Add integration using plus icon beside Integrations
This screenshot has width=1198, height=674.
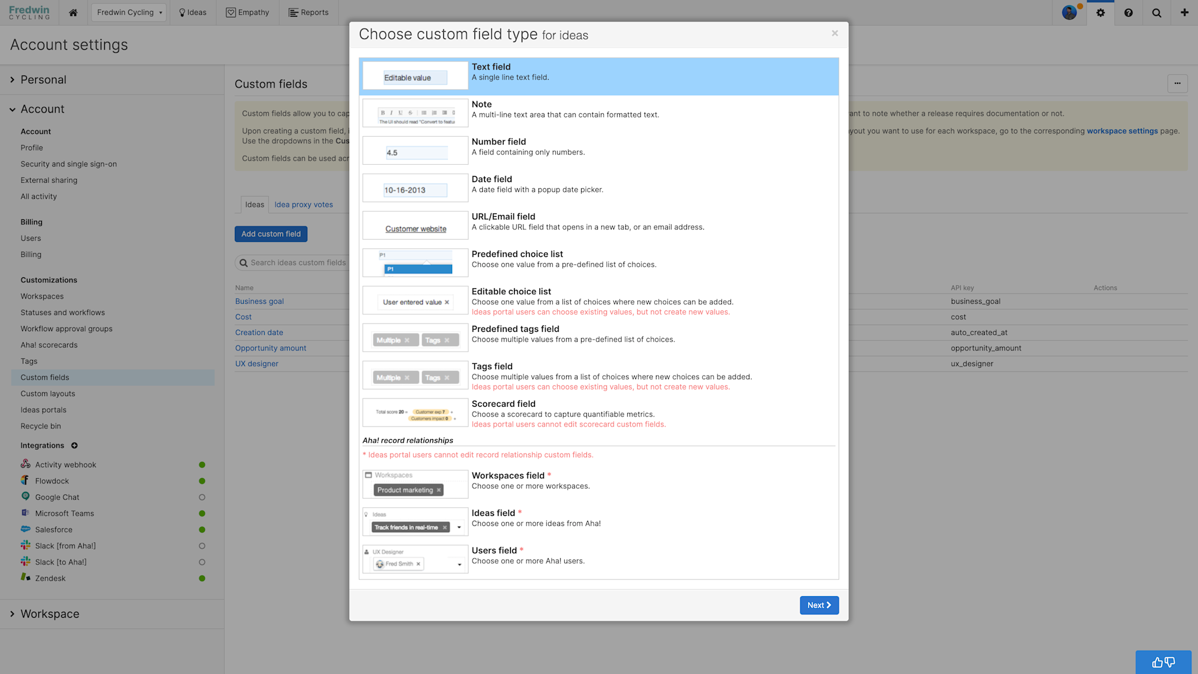click(74, 446)
